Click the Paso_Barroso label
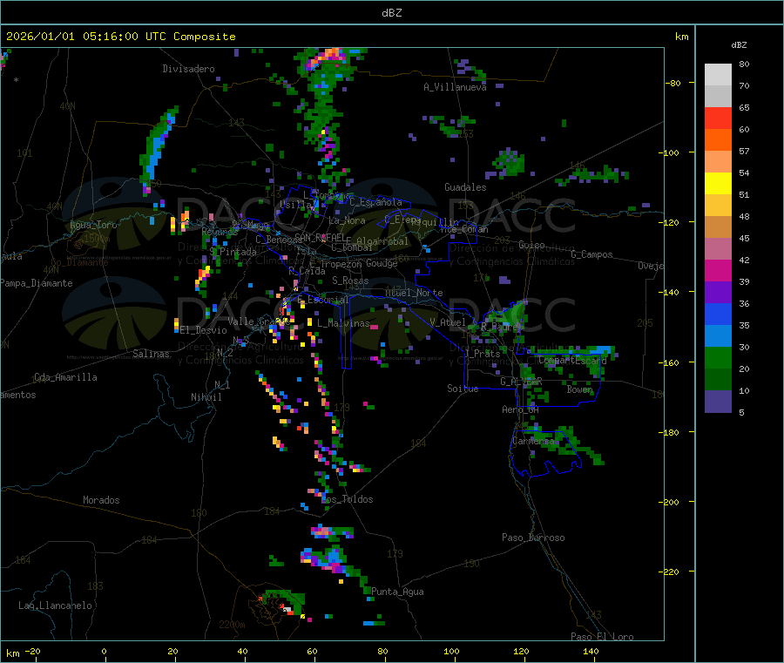 click(533, 538)
